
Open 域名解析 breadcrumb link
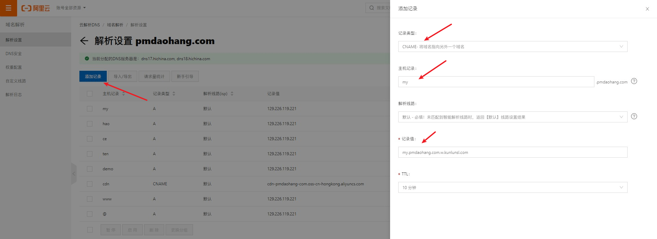click(x=115, y=25)
